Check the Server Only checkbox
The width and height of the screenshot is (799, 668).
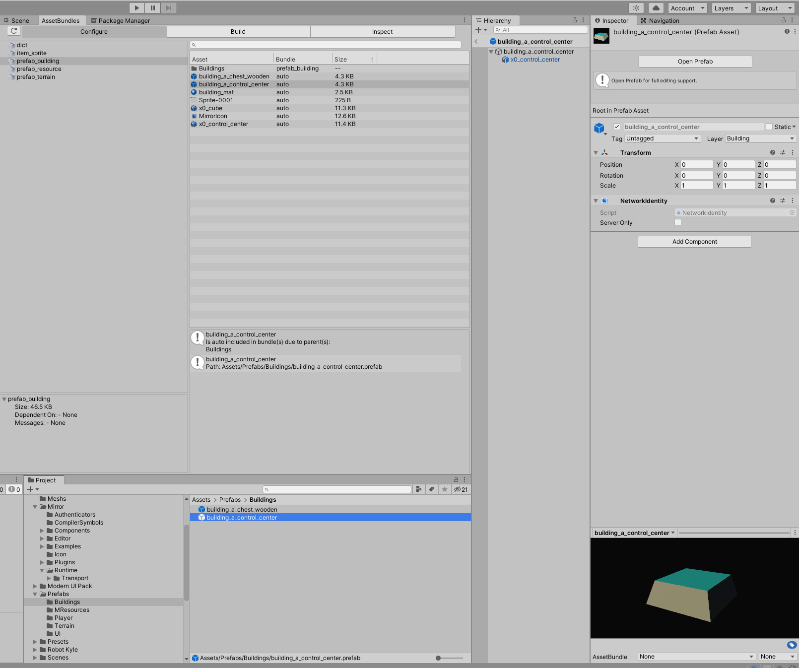click(x=678, y=222)
